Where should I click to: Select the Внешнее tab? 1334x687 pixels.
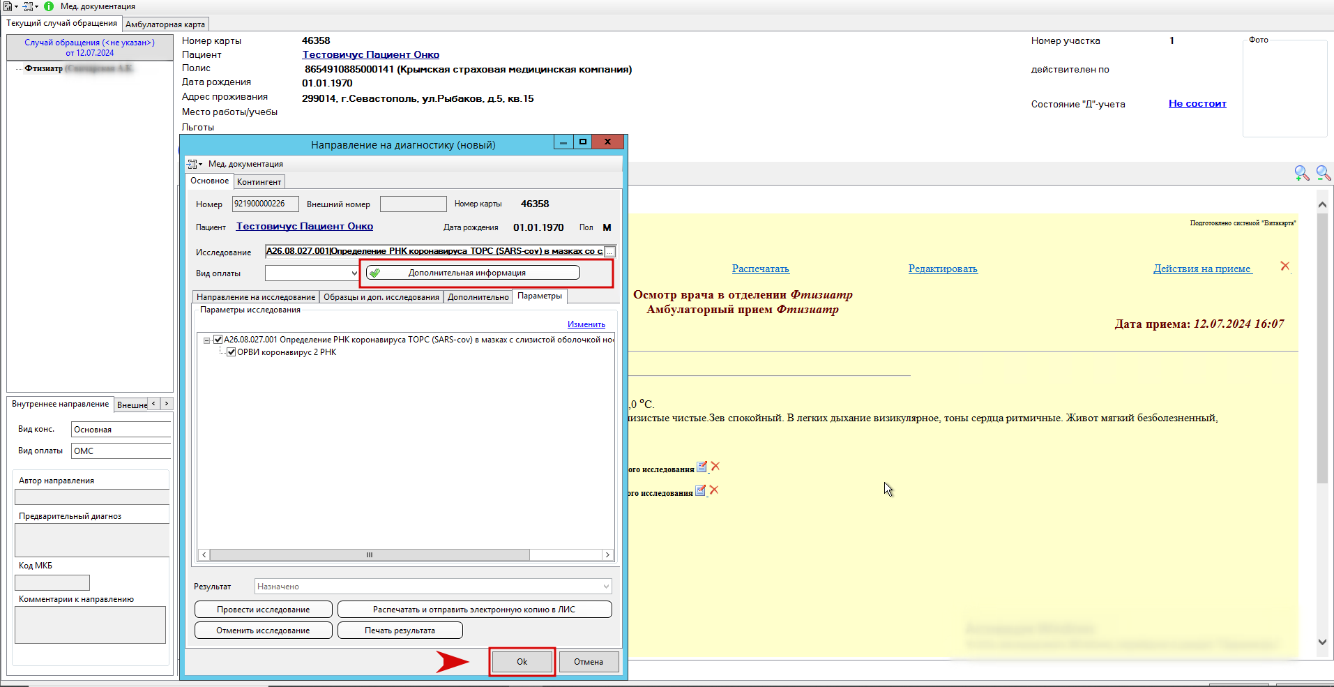click(x=132, y=405)
